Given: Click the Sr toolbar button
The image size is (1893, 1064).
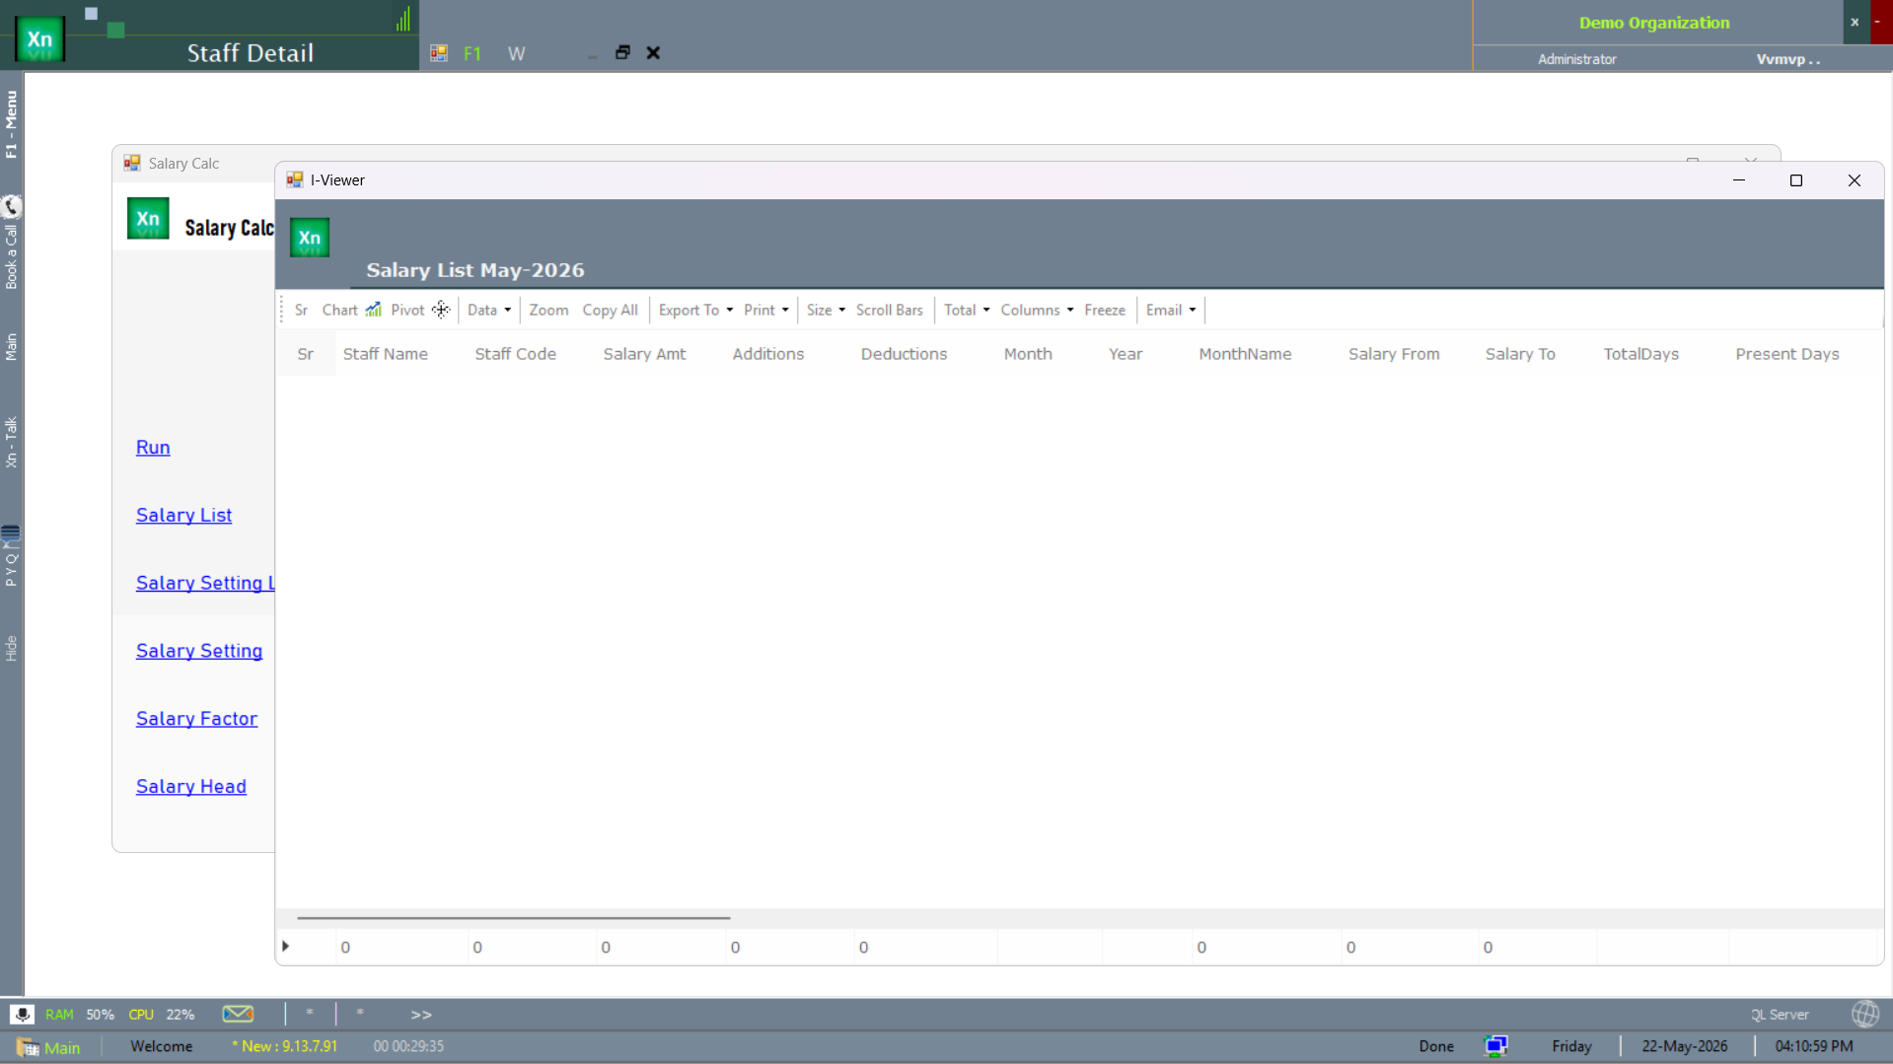Looking at the screenshot, I should point(301,310).
